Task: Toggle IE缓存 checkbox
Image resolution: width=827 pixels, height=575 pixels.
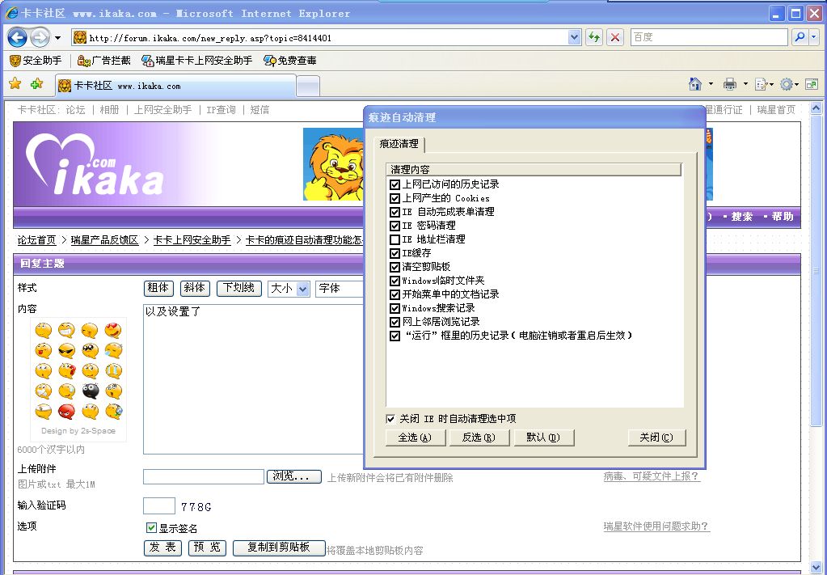Action: point(395,253)
